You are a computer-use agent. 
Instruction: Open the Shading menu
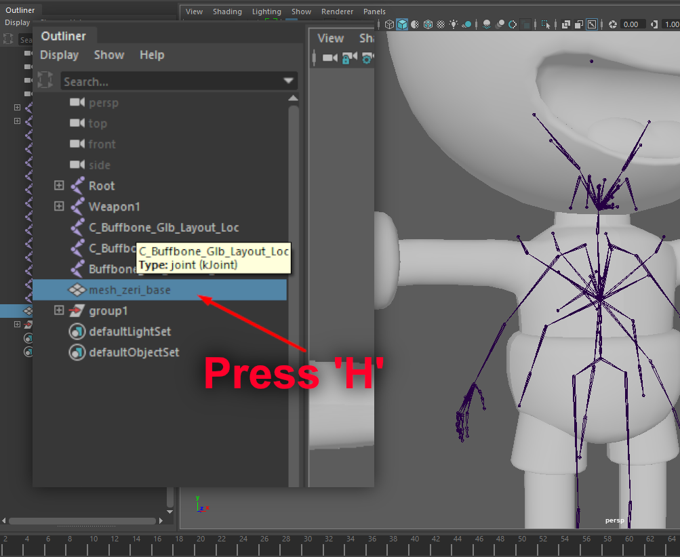tap(227, 12)
